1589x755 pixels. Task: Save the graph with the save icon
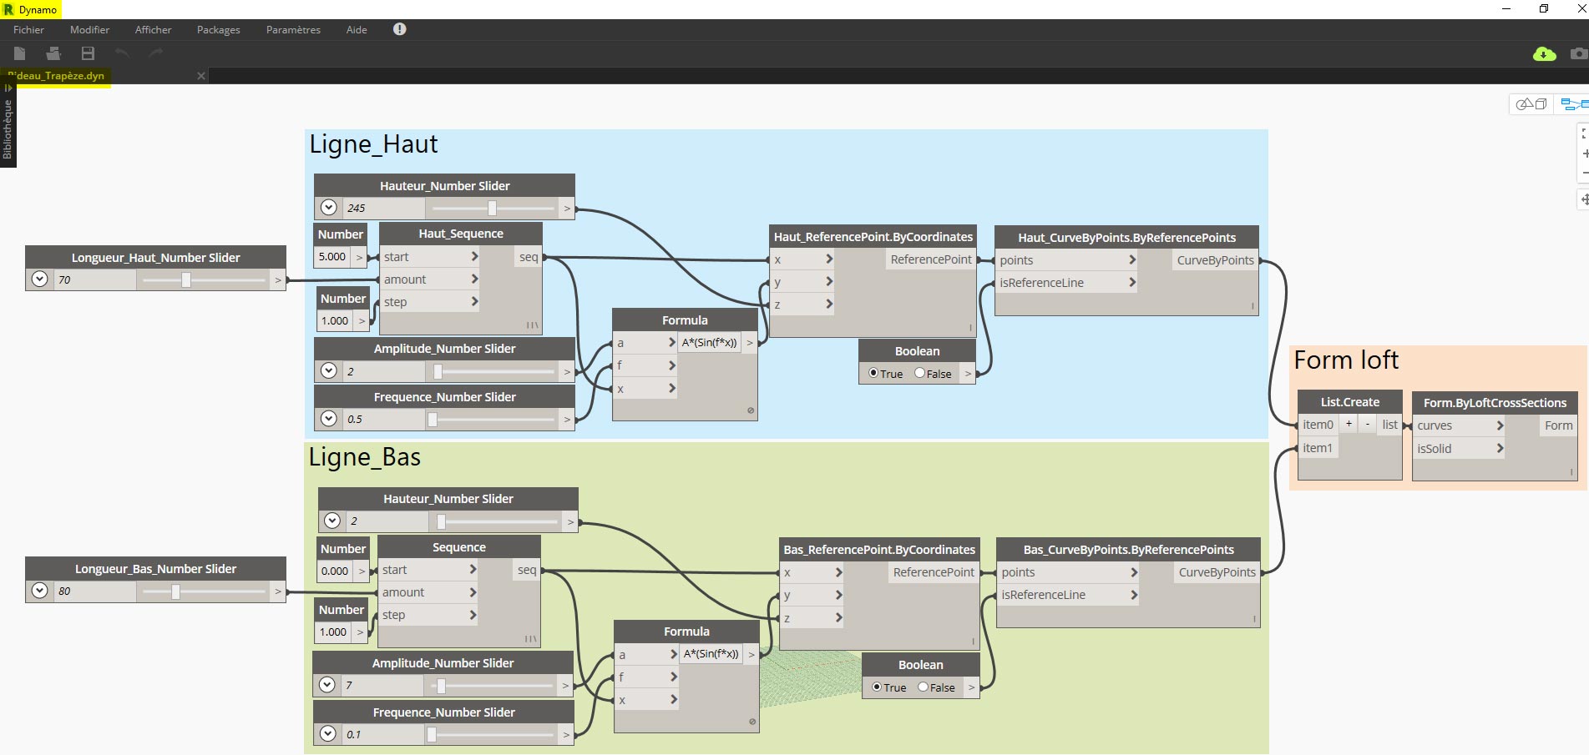(86, 53)
